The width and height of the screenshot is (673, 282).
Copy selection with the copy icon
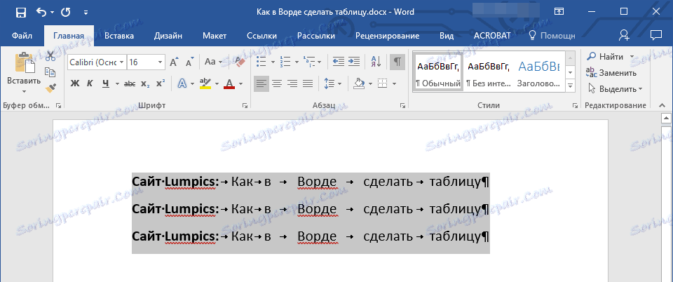click(x=50, y=72)
